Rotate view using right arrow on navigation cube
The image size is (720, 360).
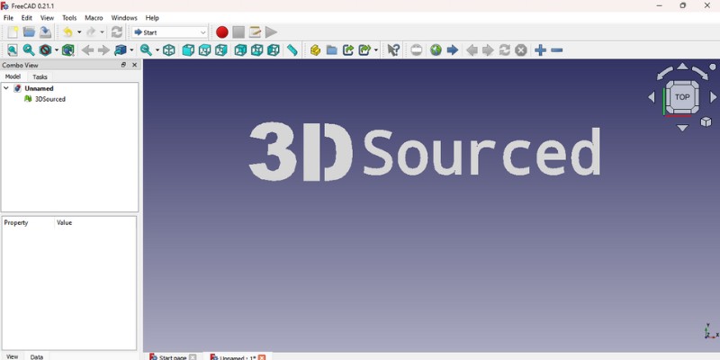pos(714,97)
